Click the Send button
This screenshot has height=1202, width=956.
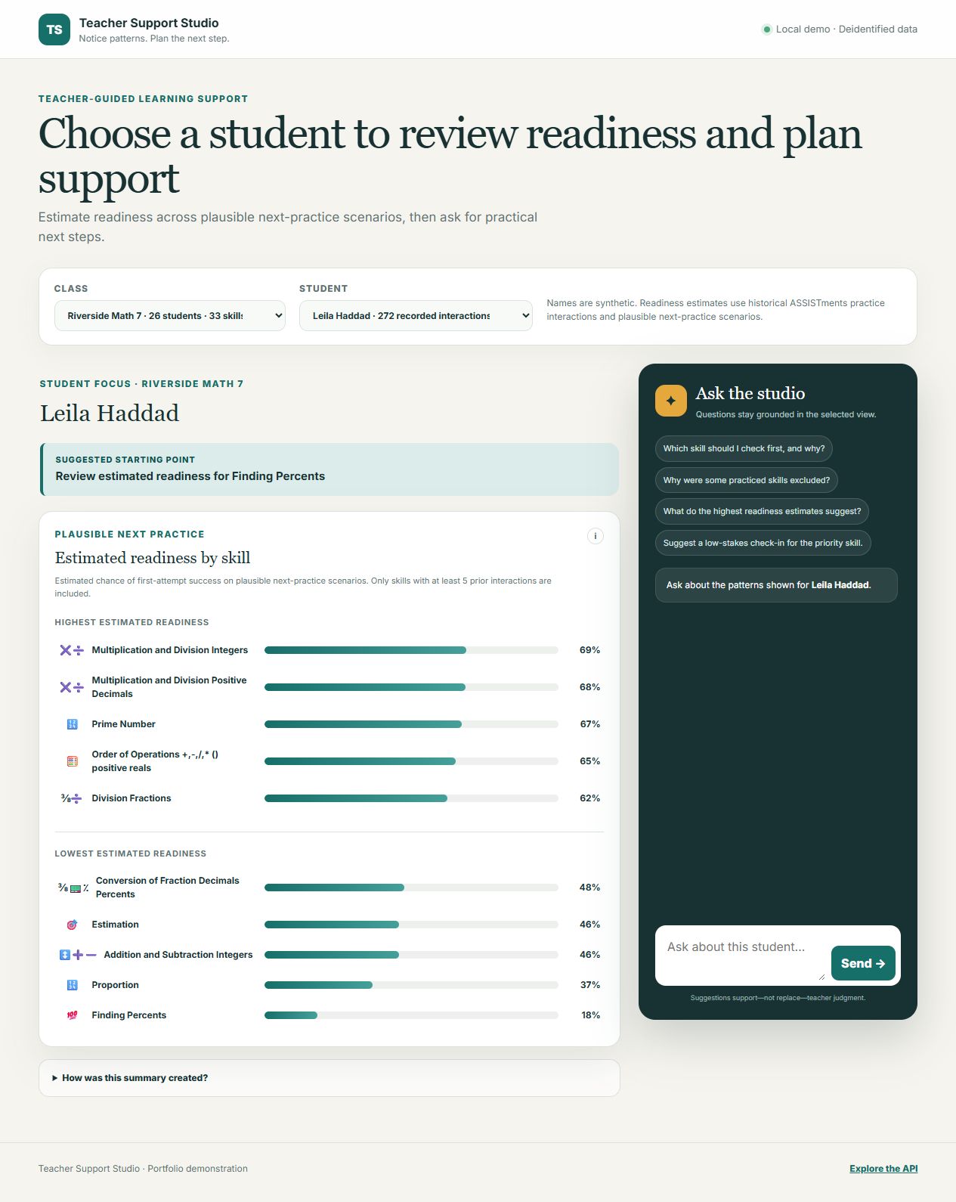(x=863, y=963)
